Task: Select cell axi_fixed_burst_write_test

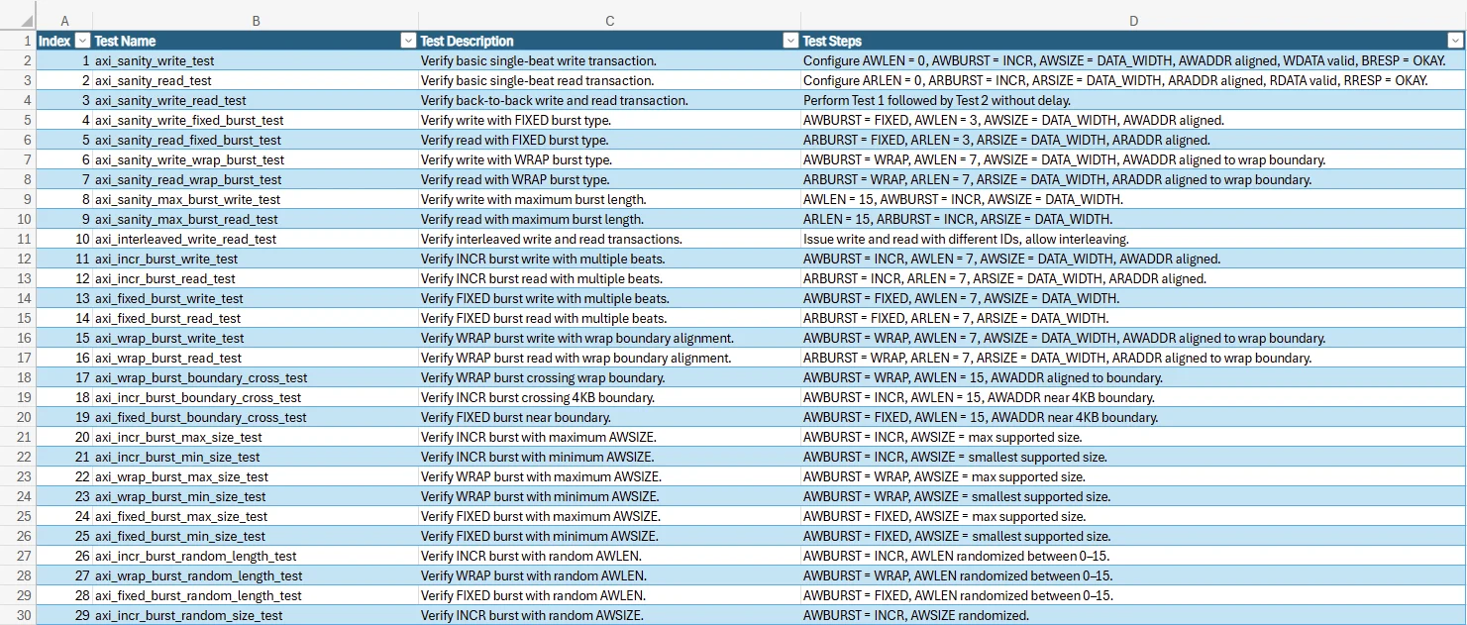Action: click(x=256, y=298)
